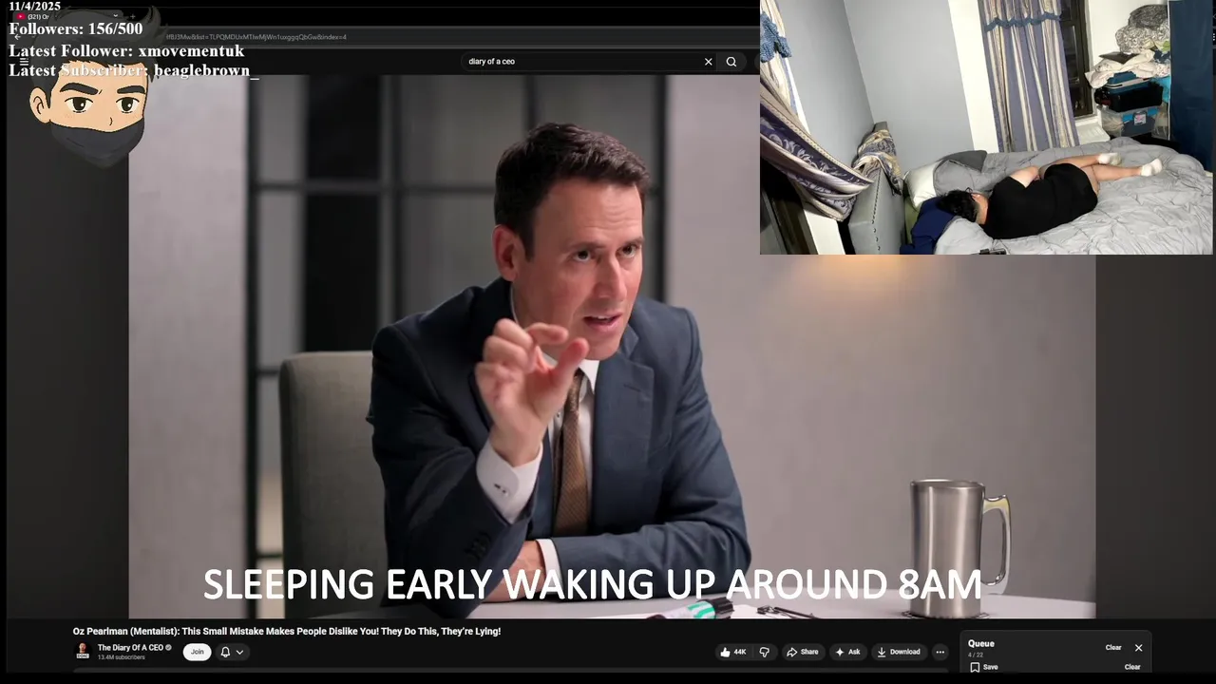Dislike the video with thumbs-down
1216x684 pixels.
tap(764, 652)
